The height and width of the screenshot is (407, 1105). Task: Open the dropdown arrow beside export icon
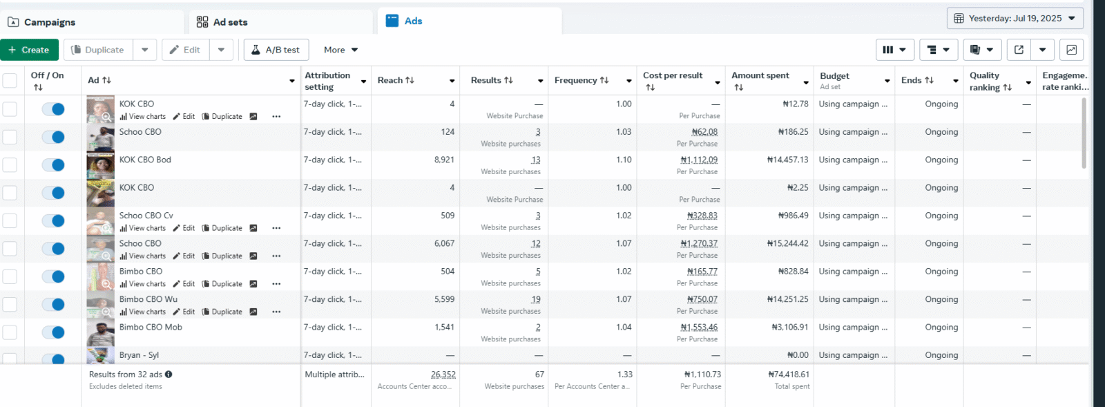pos(1043,50)
